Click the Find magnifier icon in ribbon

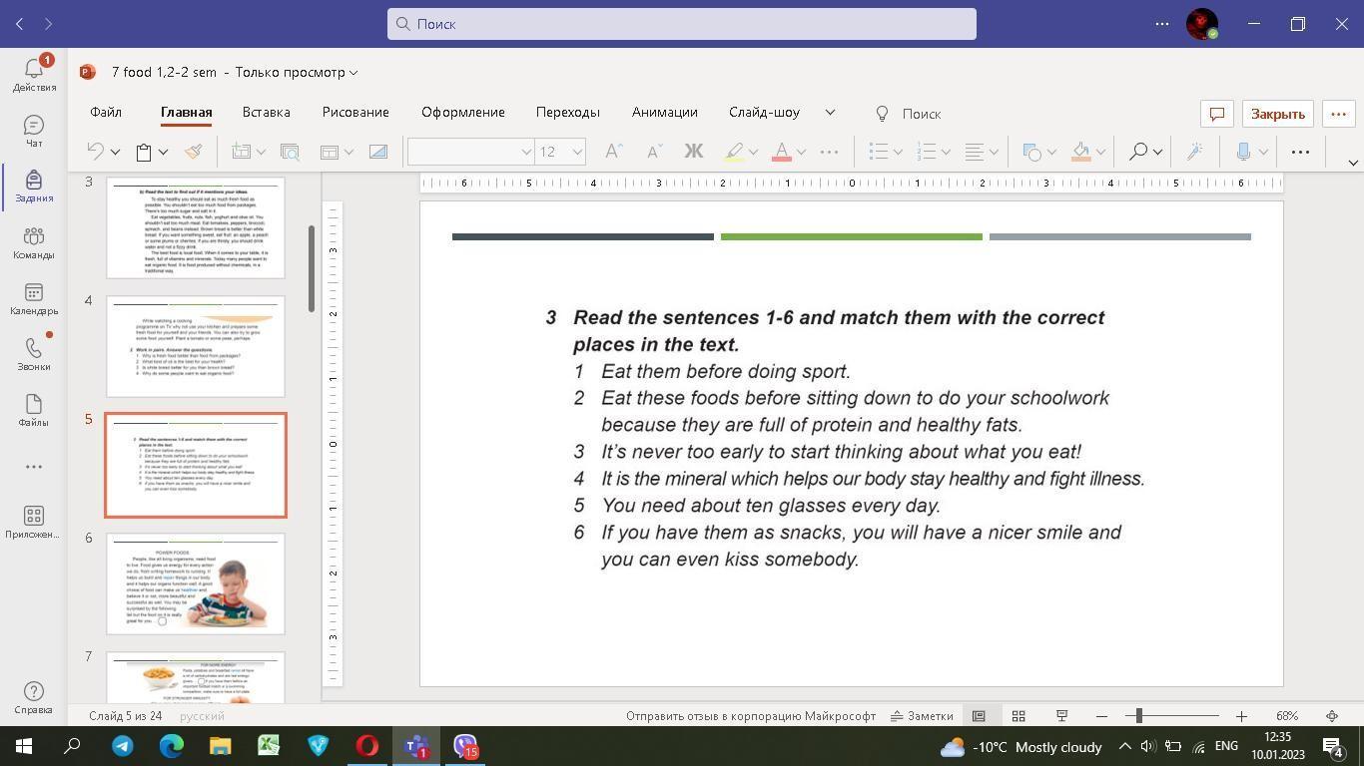click(x=1138, y=152)
